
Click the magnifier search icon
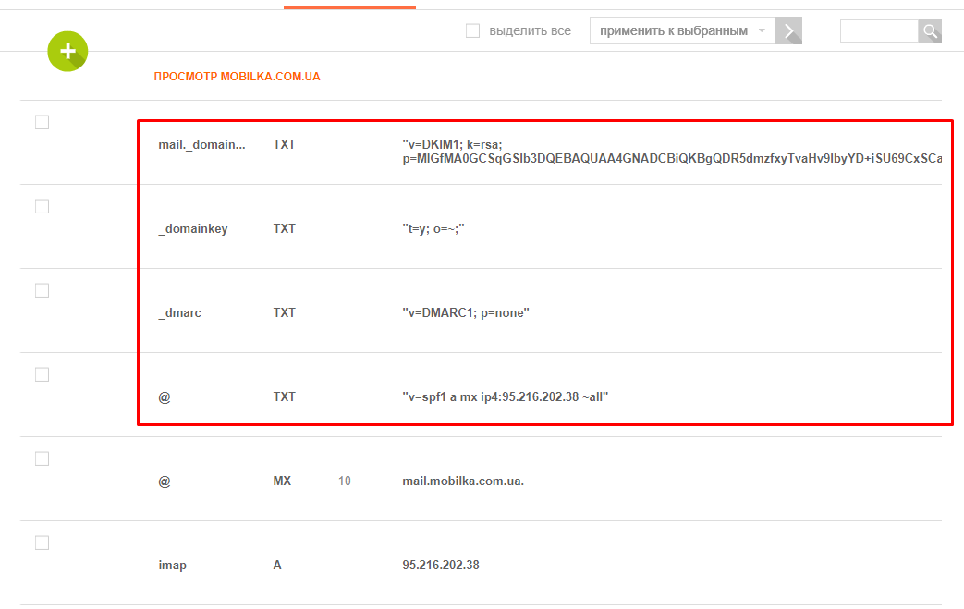click(930, 31)
